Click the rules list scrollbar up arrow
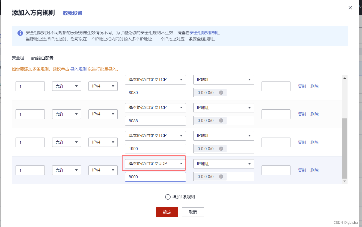Viewport: 362px width, 227px height. pos(345,78)
